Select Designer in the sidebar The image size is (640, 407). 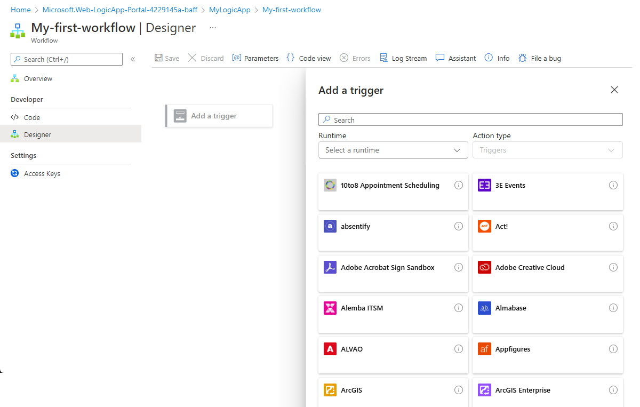70,134
